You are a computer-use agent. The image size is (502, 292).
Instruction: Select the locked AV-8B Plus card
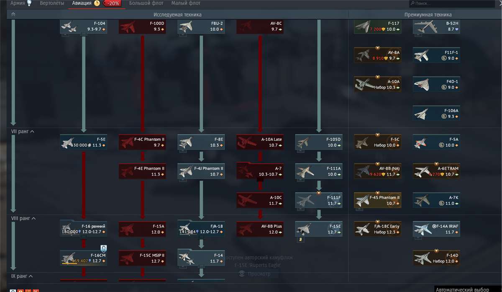tap(260, 229)
